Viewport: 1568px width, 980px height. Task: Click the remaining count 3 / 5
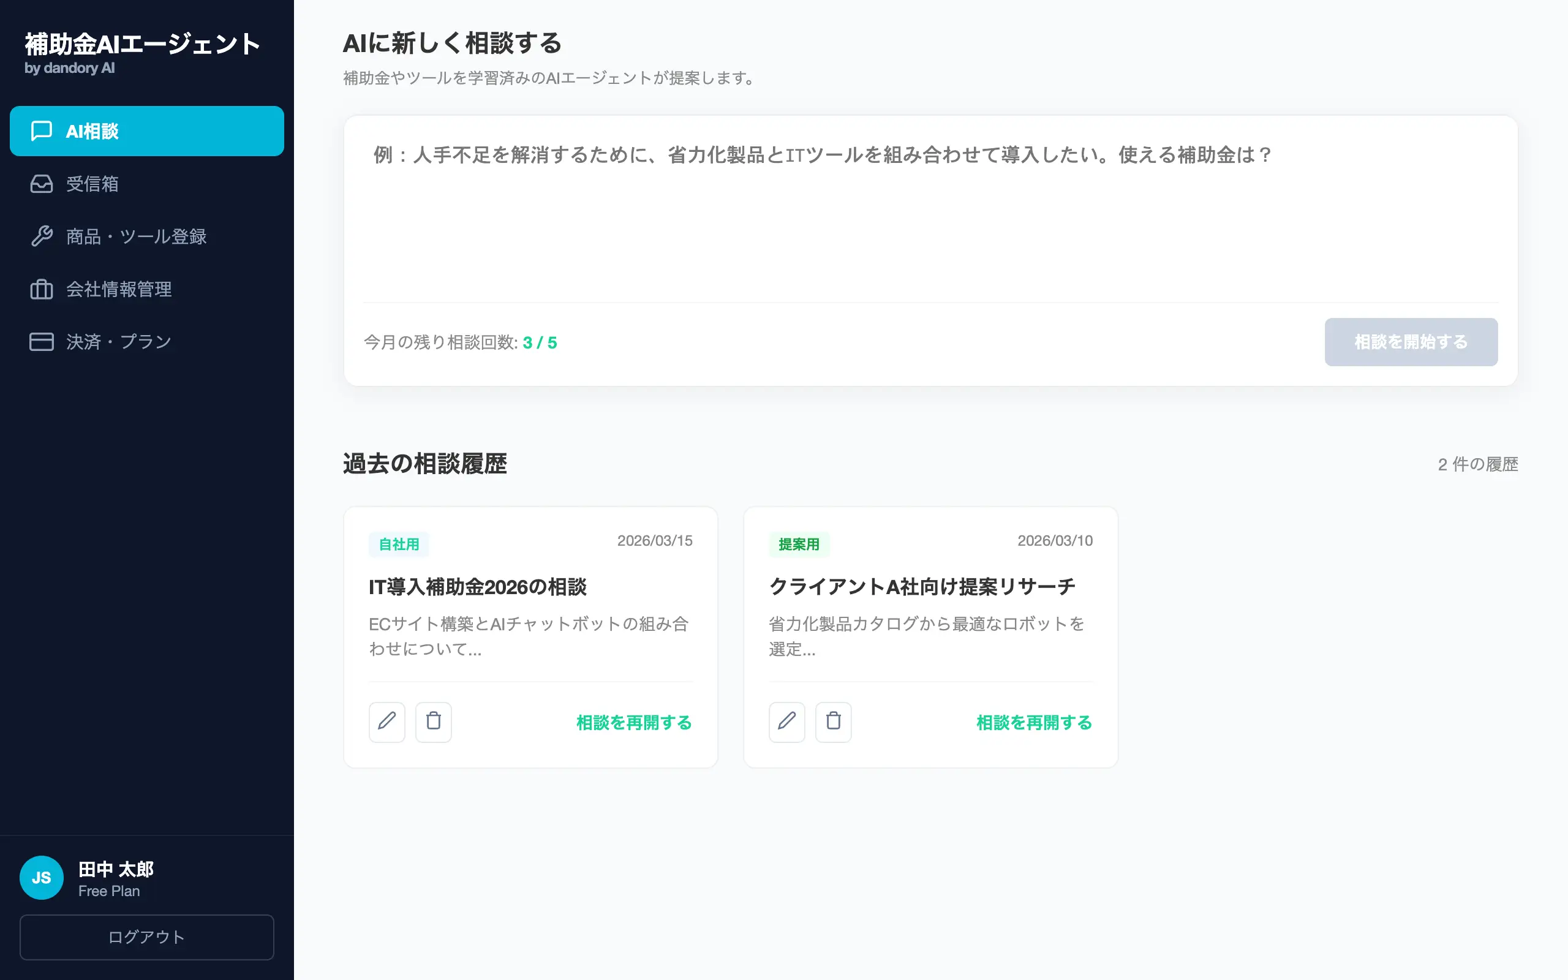[540, 342]
